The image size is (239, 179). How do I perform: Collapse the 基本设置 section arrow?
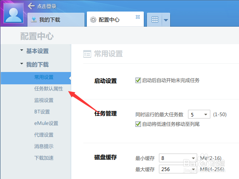22,50
